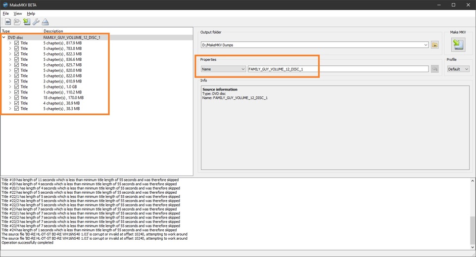476x257 pixels.
Task: Start the large Make MKV button
Action: [x=458, y=44]
